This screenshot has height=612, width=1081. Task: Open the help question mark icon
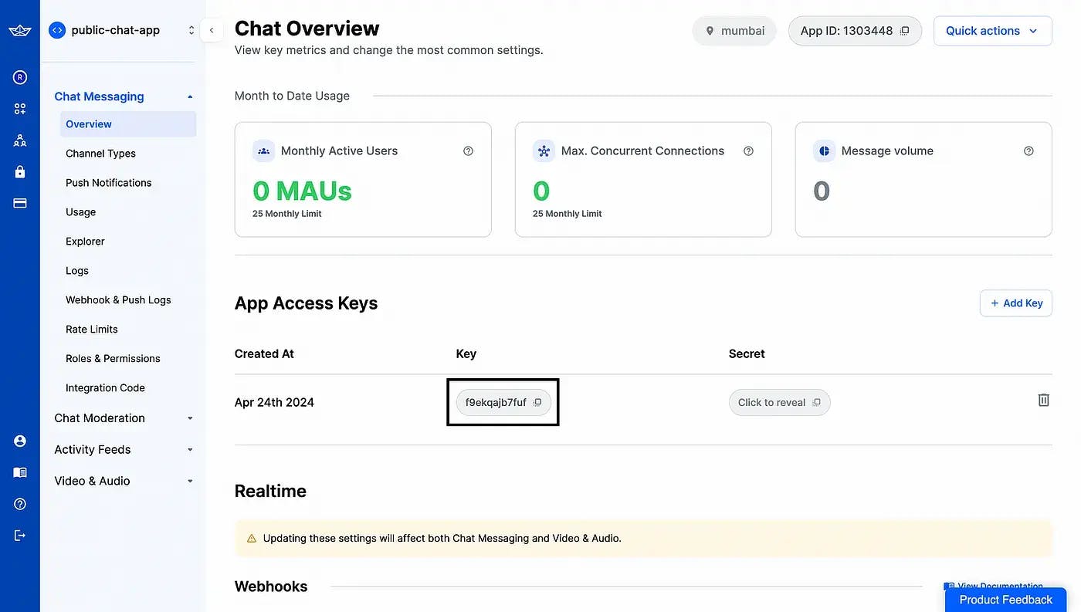[20, 504]
